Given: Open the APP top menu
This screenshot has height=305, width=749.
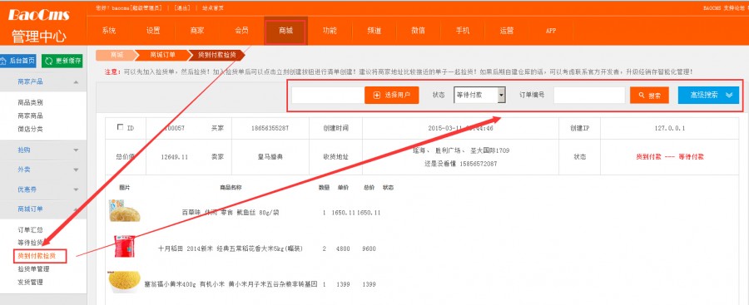Looking at the screenshot, I should point(551,31).
